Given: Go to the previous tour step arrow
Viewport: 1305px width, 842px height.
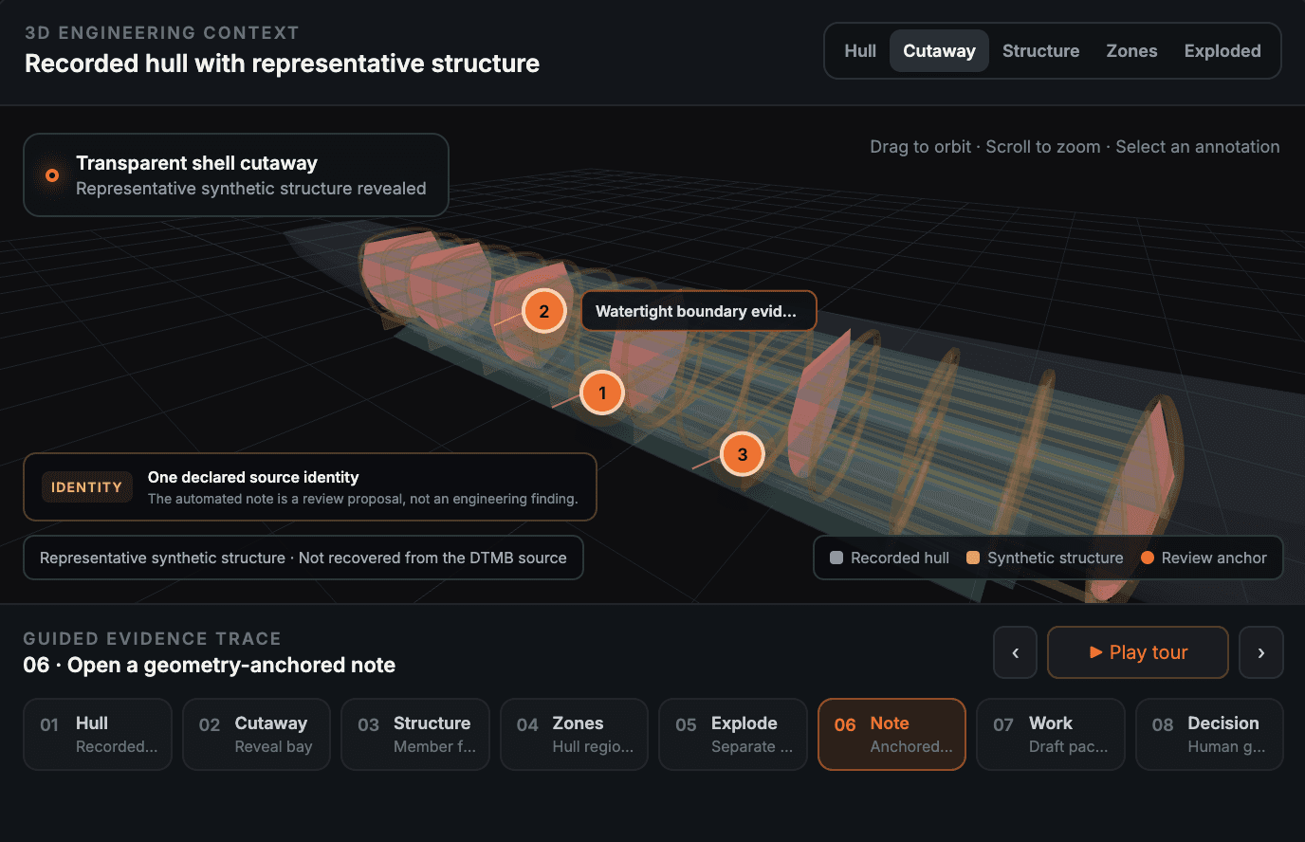Looking at the screenshot, I should [1016, 652].
